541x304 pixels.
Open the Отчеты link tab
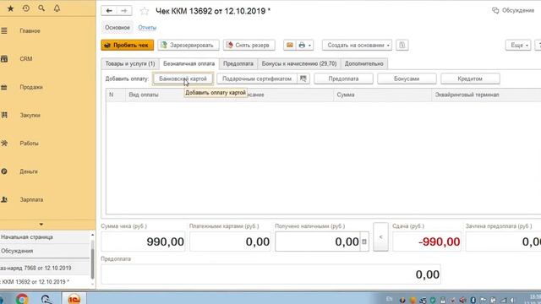[147, 28]
